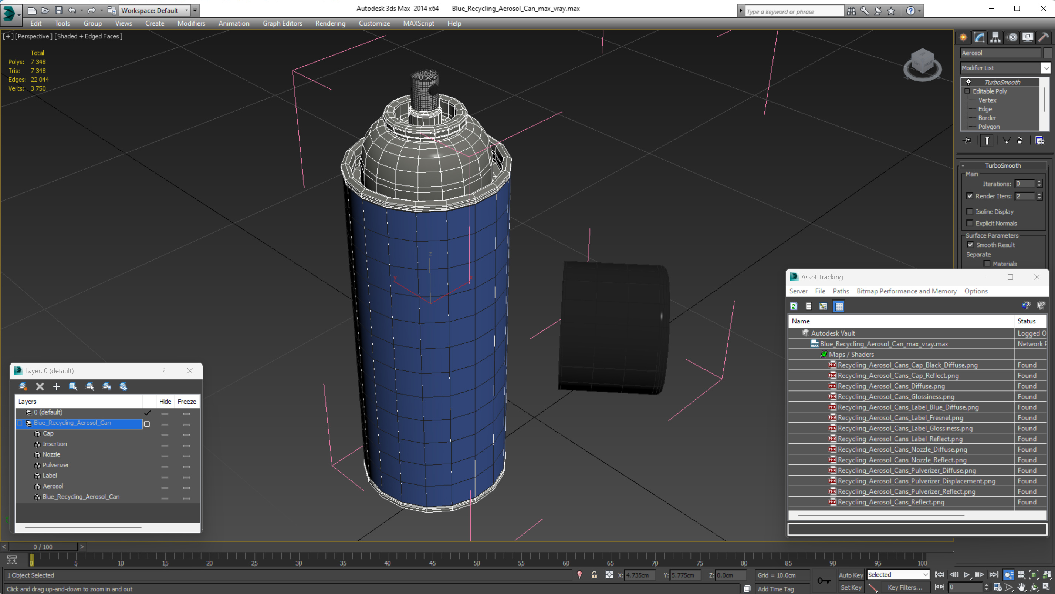Screen dimensions: 1055x594
Task: Open the Rendering menu
Action: pyautogui.click(x=330, y=23)
